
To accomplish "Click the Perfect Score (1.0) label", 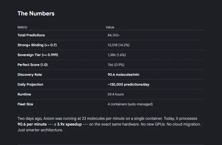I will coord(33,65).
